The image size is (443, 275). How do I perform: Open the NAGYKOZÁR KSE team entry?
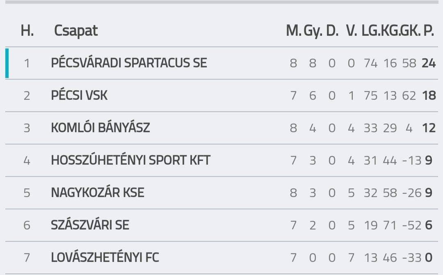98,192
